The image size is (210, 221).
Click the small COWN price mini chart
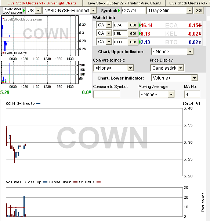click(x=40, y=36)
